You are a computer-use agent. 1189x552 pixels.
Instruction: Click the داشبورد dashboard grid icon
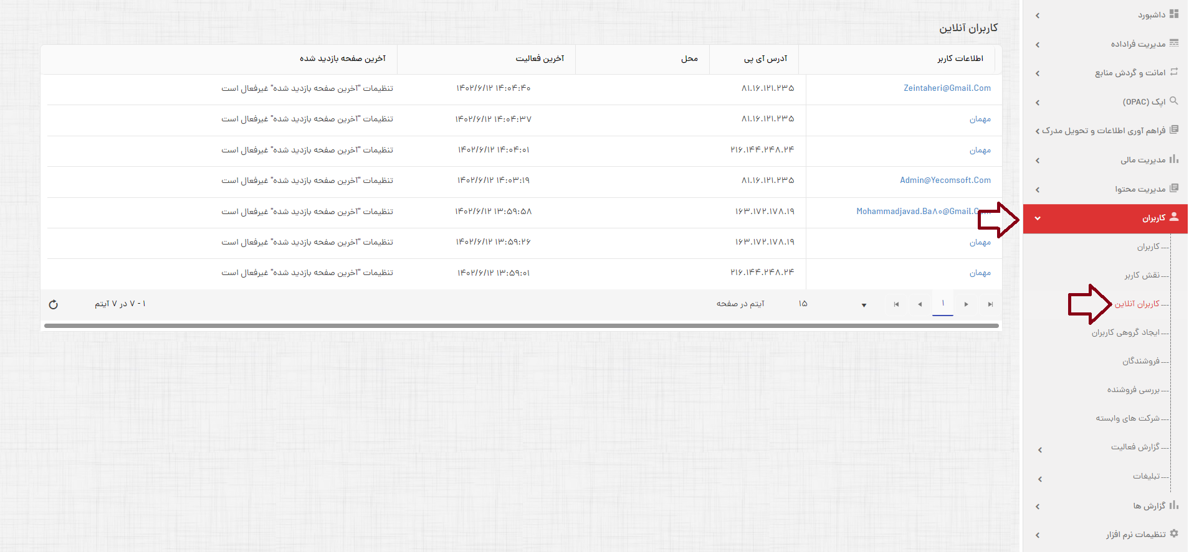click(x=1174, y=14)
